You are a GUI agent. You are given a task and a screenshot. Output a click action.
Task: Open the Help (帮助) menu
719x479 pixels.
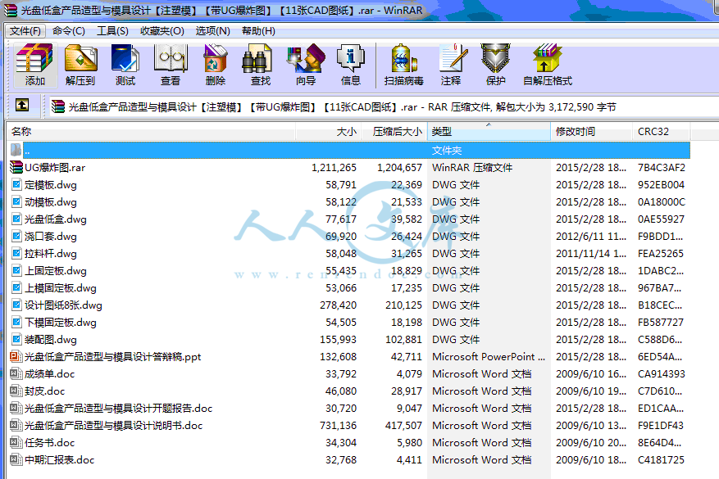(258, 30)
